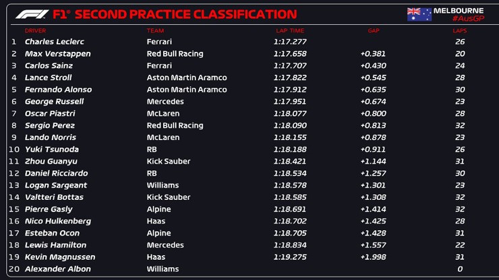
Task: Click the DRIVER column header
Action: 35,31
